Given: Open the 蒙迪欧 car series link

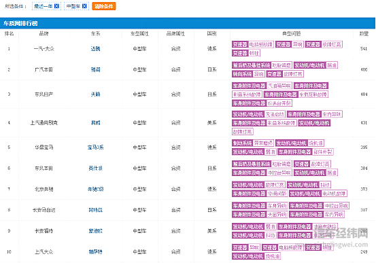Looking at the screenshot, I should [x=95, y=231].
